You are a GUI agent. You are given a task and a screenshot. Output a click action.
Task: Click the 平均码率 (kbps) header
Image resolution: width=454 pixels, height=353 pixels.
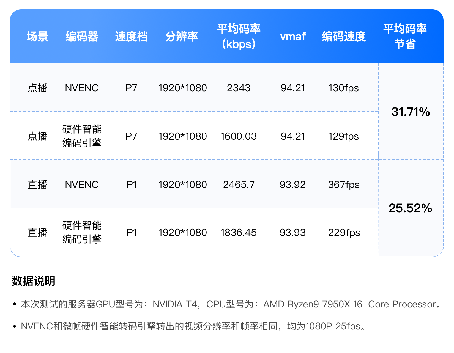[239, 36]
